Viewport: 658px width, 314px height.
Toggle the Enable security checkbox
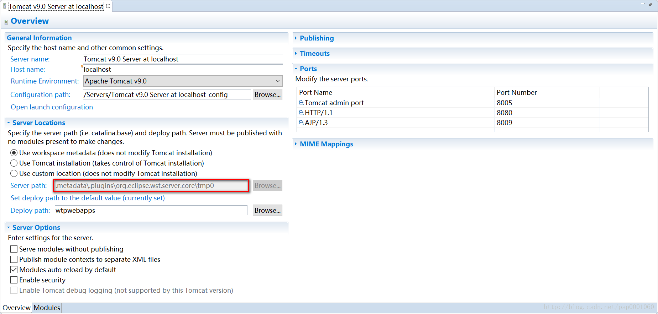point(14,280)
